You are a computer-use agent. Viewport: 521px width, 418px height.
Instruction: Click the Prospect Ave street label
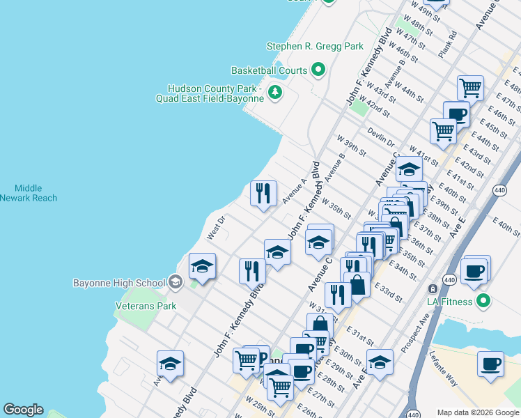coord(415,333)
